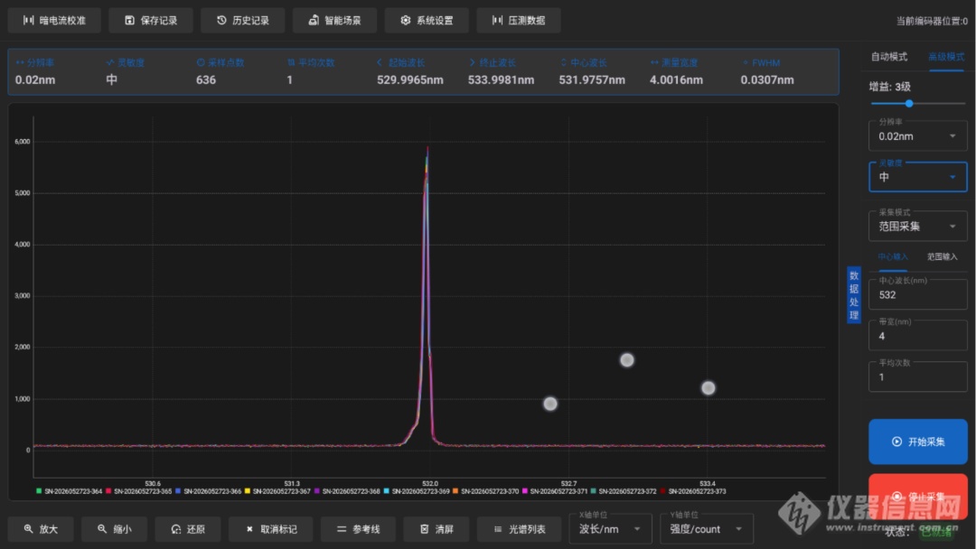Click the FWHM value 0.0307nm

[x=767, y=79]
